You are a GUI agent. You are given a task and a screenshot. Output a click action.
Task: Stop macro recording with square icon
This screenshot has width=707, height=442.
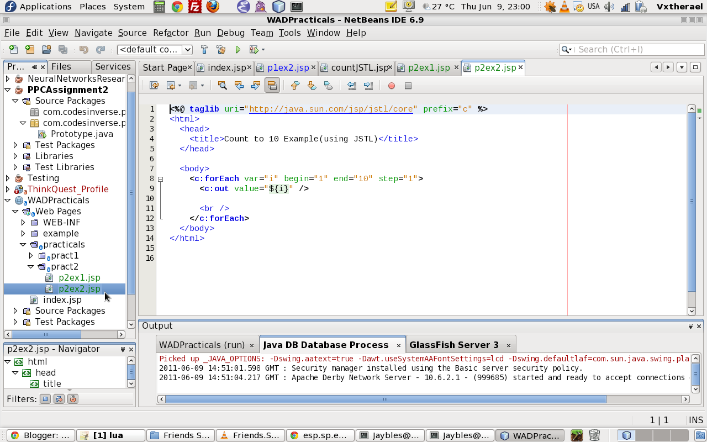click(x=408, y=86)
